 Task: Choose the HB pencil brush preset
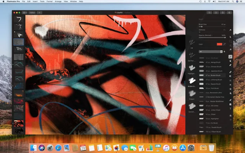coord(192,44)
